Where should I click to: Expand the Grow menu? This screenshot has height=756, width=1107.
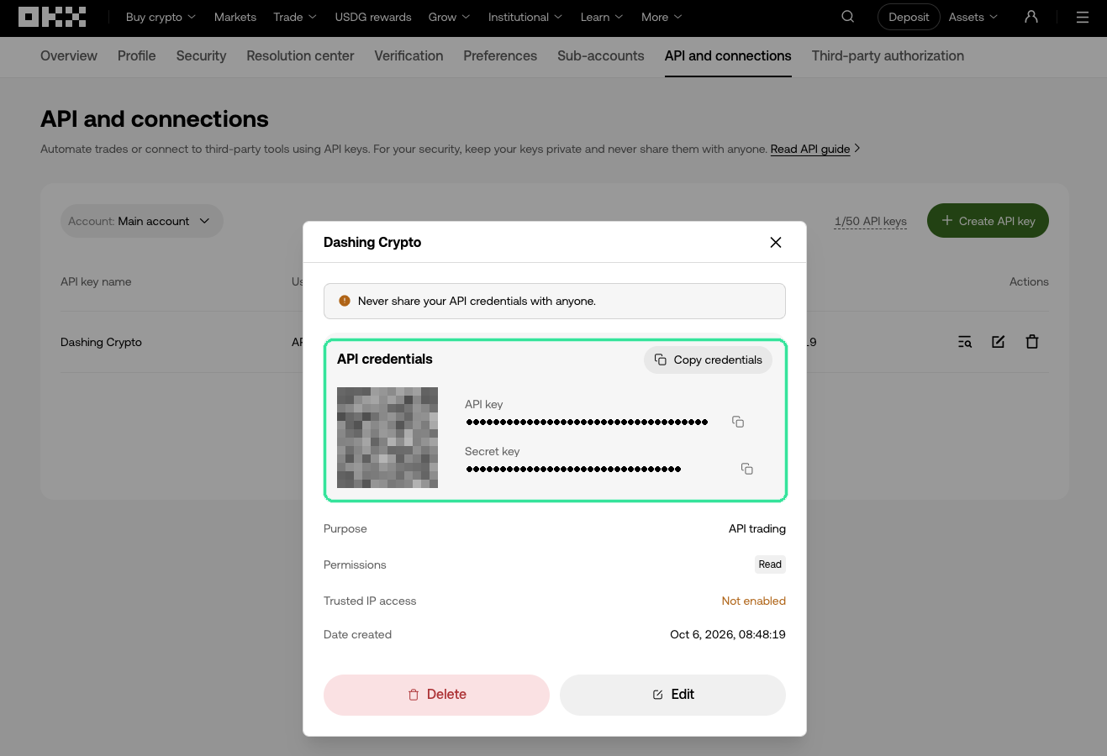click(x=450, y=17)
